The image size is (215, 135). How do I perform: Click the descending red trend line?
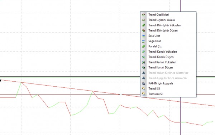tap(68, 88)
